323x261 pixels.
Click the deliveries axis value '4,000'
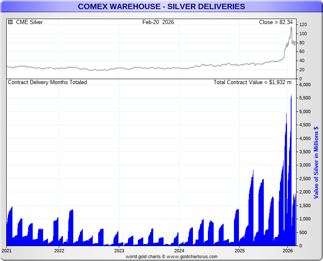point(305,138)
